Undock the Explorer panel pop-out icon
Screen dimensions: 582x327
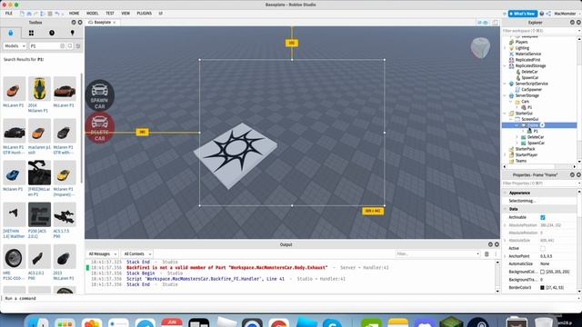tap(572, 23)
